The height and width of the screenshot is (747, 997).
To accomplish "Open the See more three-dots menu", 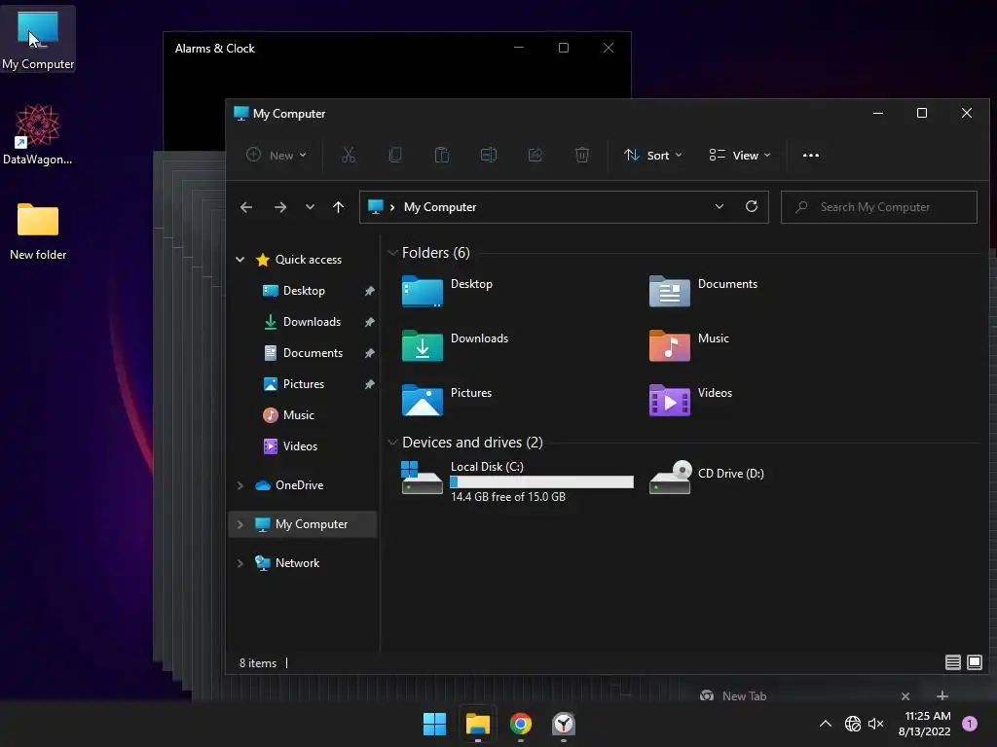I will 811,155.
